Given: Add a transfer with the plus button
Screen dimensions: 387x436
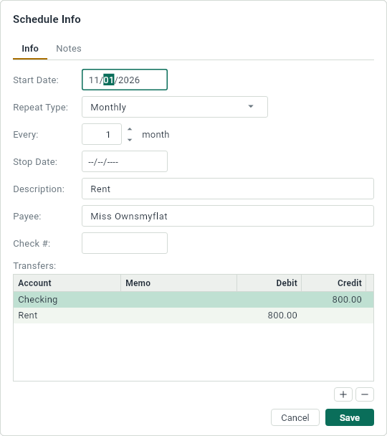Looking at the screenshot, I should click(x=343, y=394).
